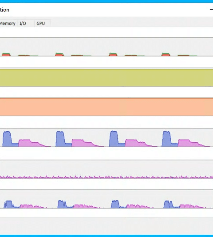This screenshot has height=237, width=213.
Task: Select leftmost red-green peak in top graph
Action: 6,55
